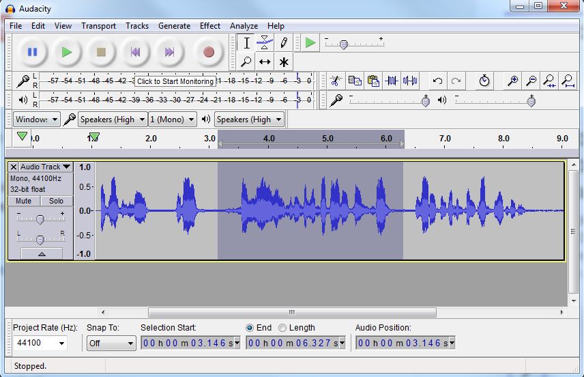Open the View menu
This screenshot has width=584, height=377.
tap(63, 26)
